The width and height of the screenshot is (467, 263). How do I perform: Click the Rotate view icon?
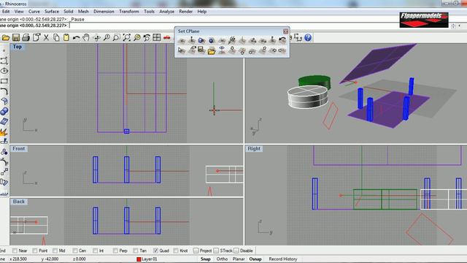tap(96, 37)
